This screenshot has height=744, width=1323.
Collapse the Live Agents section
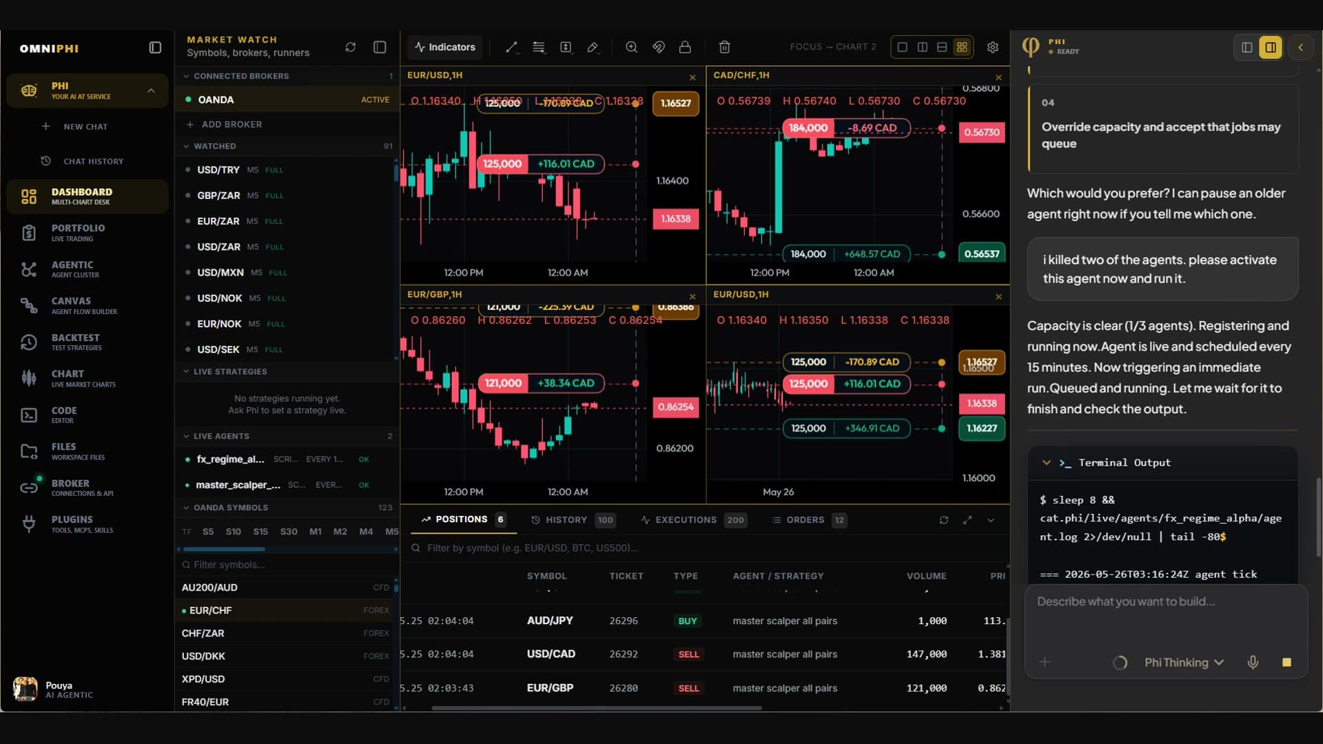tap(186, 436)
